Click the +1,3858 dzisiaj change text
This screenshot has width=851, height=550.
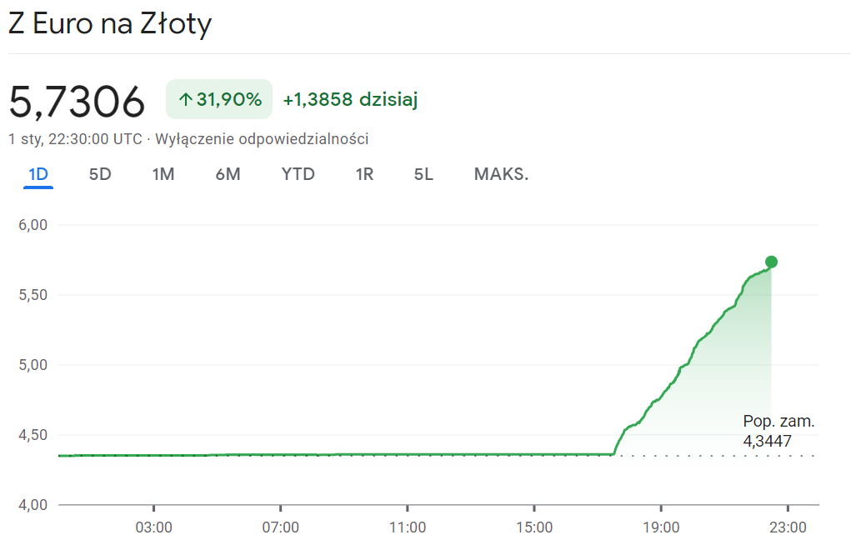point(350,100)
